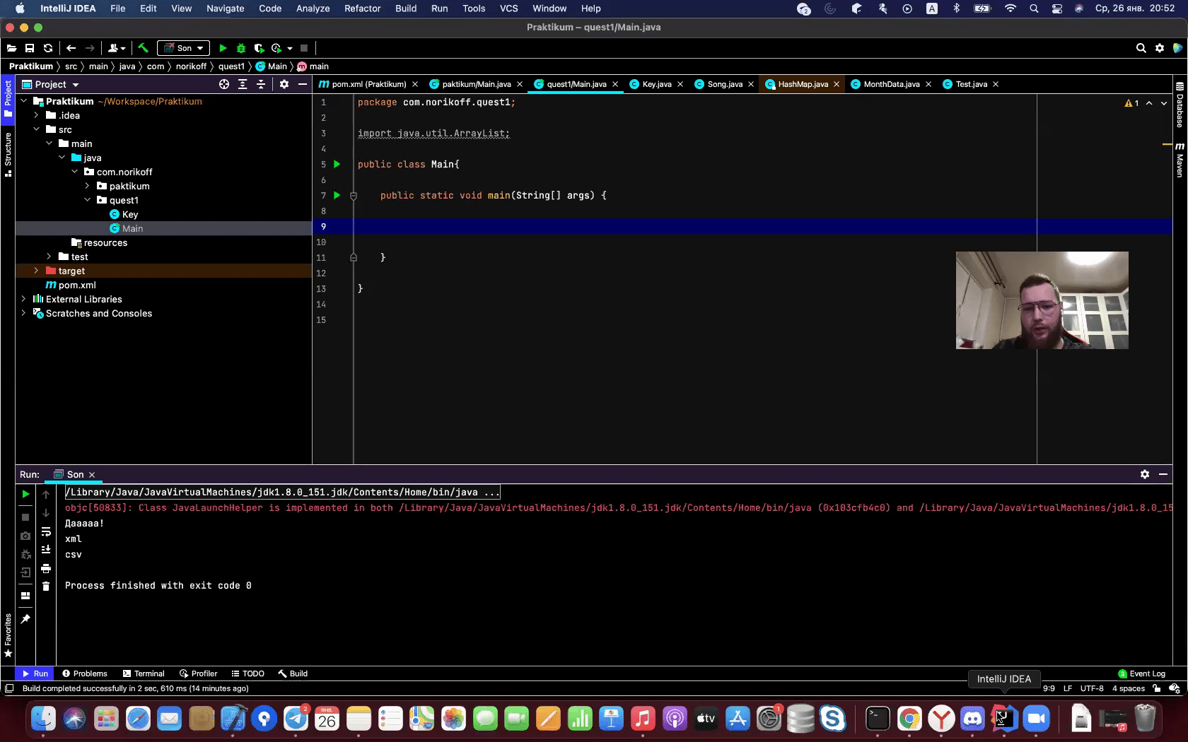
Task: Toggle the Project tool window sidebar button
Action: tap(8, 98)
